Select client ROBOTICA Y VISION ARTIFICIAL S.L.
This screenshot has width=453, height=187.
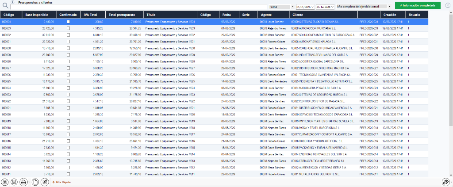click(317, 141)
